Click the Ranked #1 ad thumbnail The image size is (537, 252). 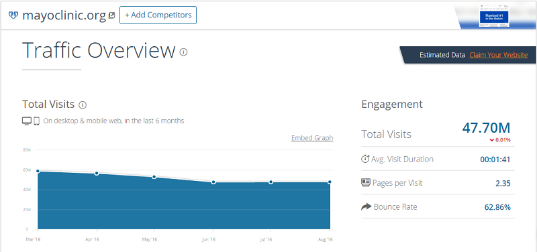(494, 16)
